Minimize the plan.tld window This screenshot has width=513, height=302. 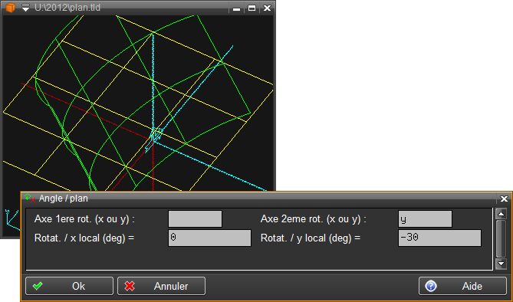click(236, 8)
